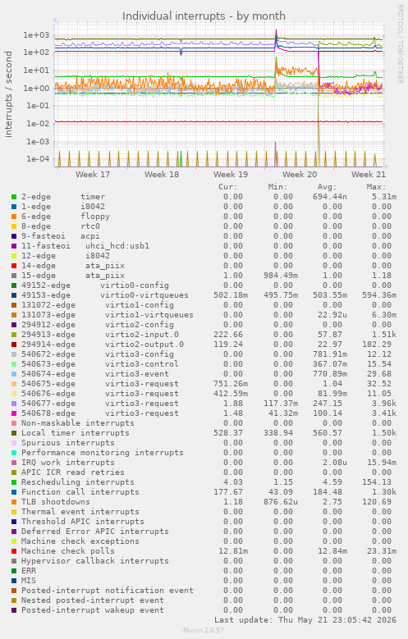Click the Week 20 x-axis label
The height and width of the screenshot is (639, 408).
pos(300,175)
